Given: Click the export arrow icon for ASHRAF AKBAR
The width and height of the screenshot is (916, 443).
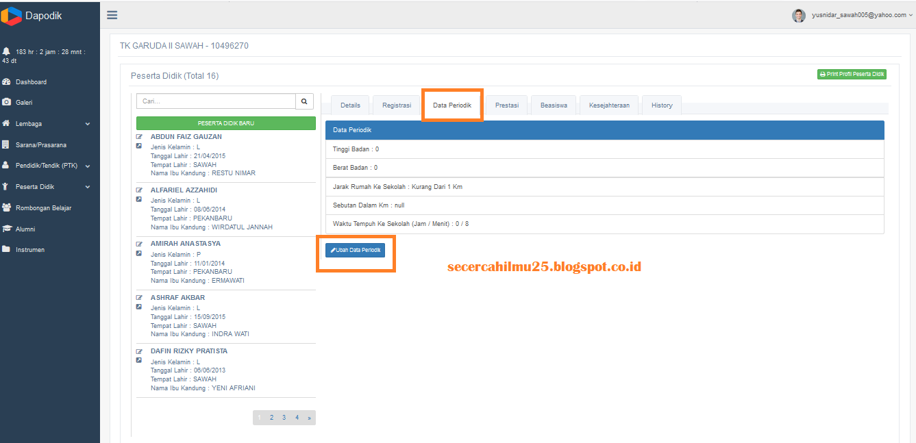Looking at the screenshot, I should tap(139, 307).
